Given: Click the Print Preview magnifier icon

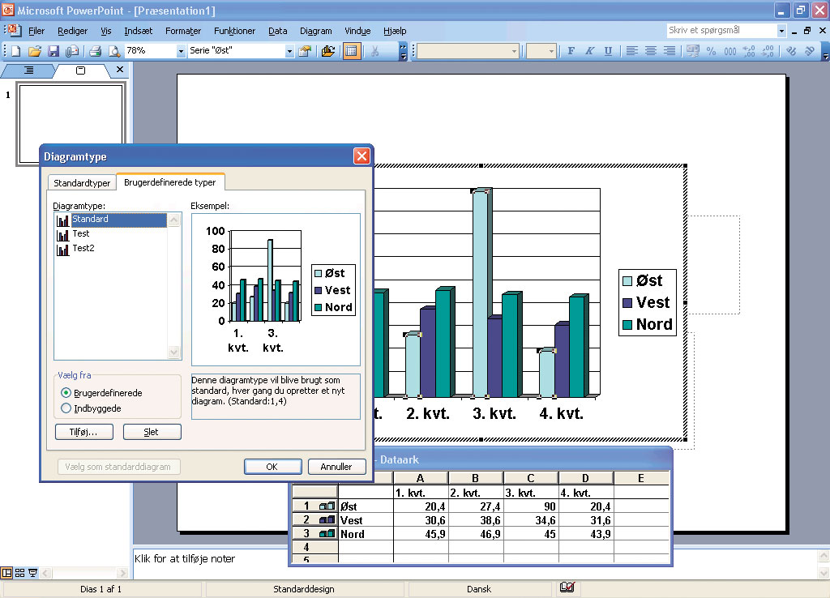Looking at the screenshot, I should (114, 51).
